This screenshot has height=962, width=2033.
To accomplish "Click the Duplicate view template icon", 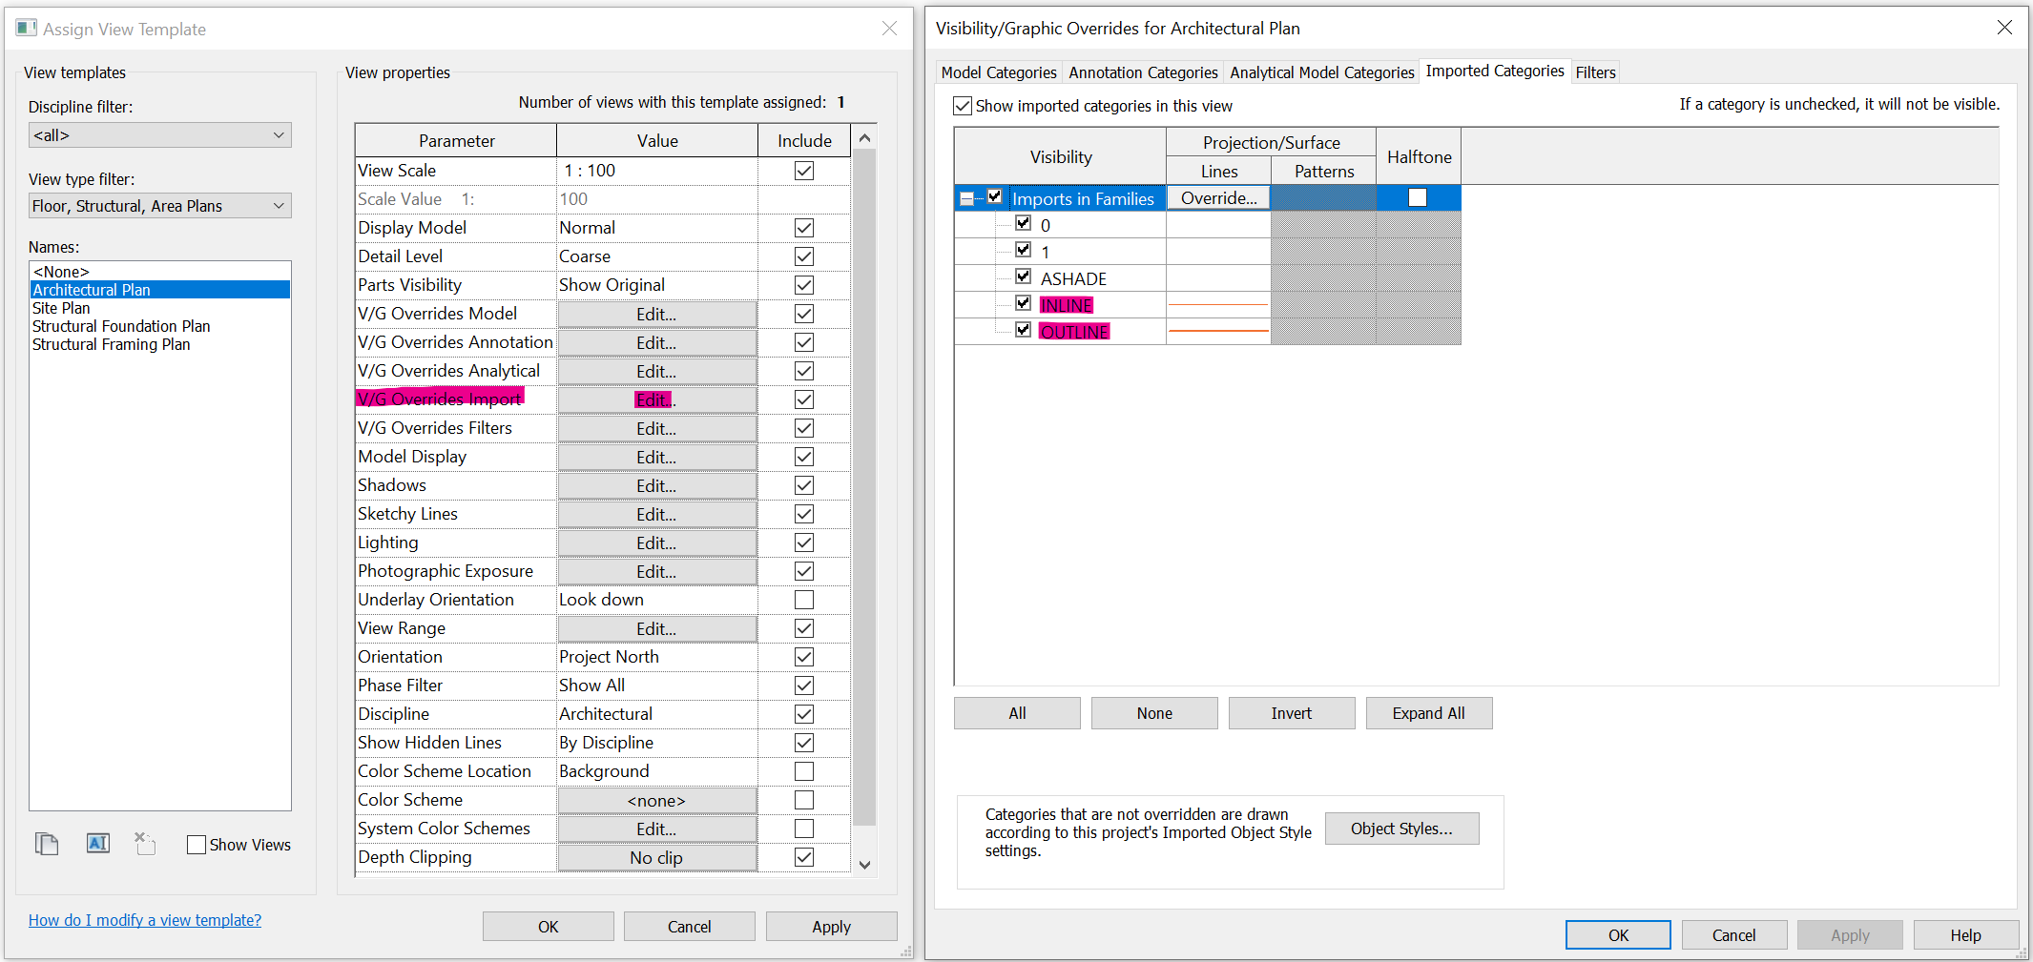I will point(47,844).
